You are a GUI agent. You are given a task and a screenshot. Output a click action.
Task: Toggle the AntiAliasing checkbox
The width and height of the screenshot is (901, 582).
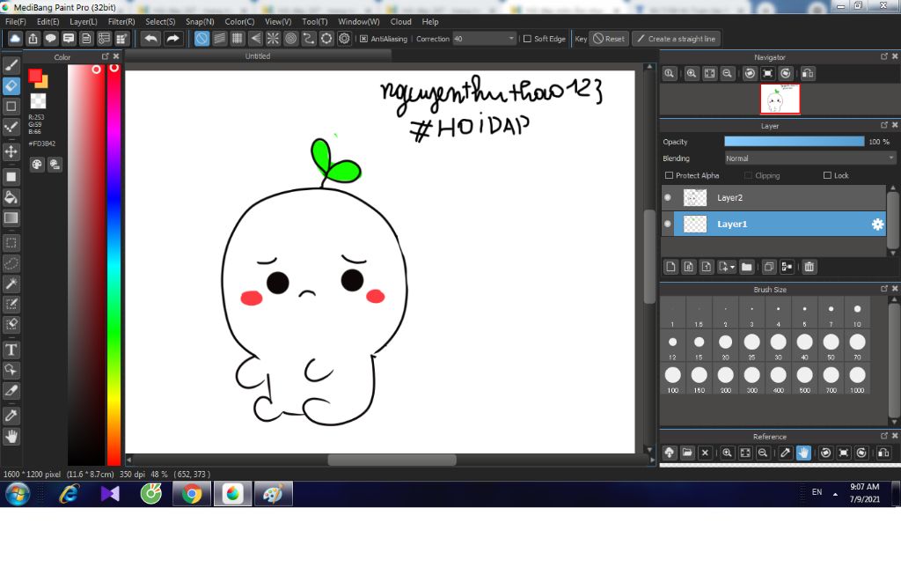pyautogui.click(x=363, y=39)
